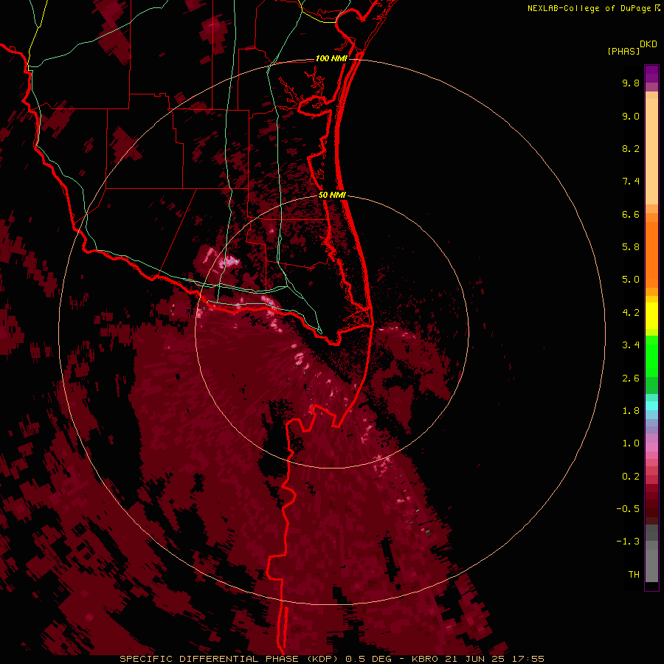This screenshot has width=664, height=664.
Task: Click the 7.4 scale value
Action: click(631, 181)
